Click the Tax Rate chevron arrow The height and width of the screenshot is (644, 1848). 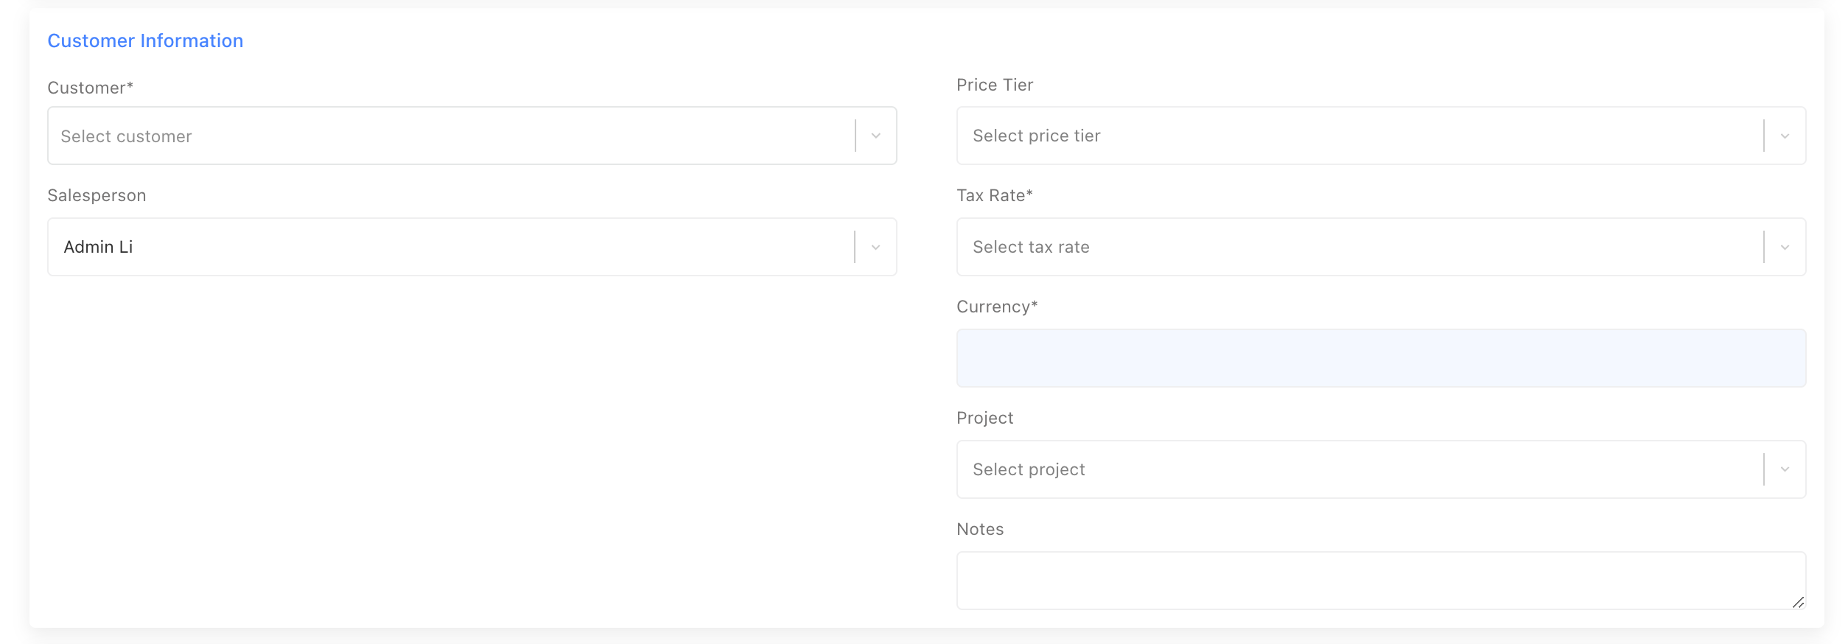(1785, 248)
